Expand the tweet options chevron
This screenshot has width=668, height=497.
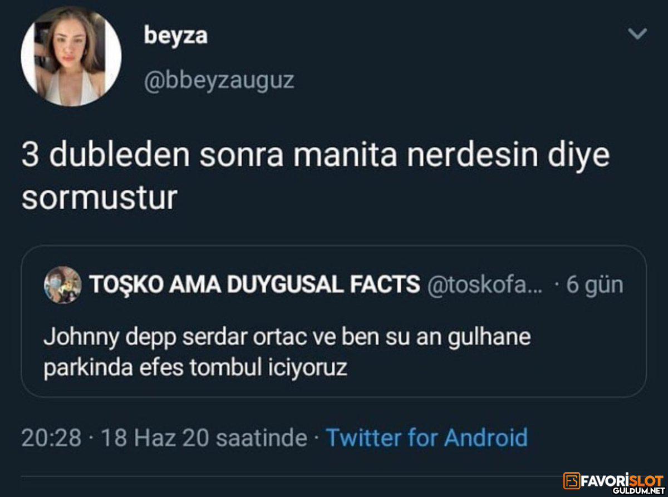(x=637, y=35)
